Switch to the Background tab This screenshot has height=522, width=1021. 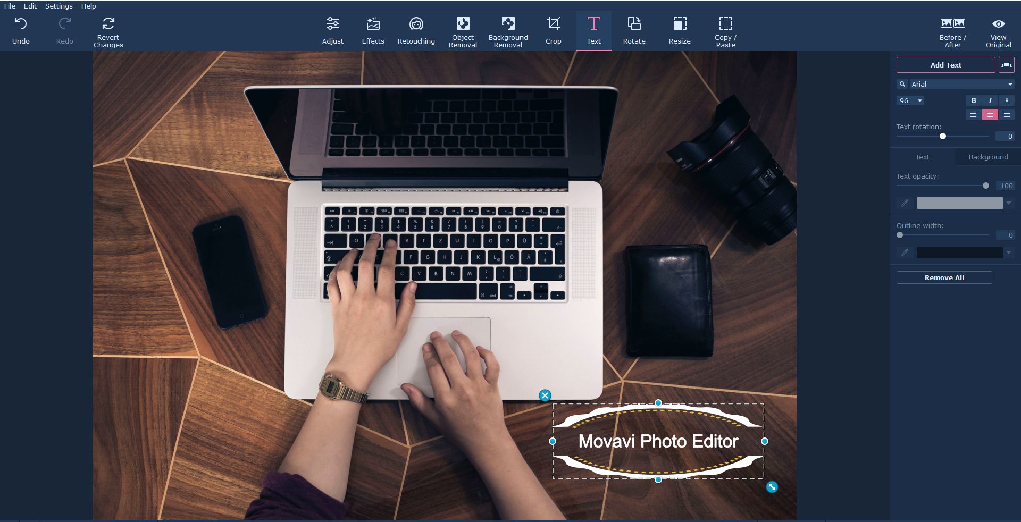click(988, 157)
